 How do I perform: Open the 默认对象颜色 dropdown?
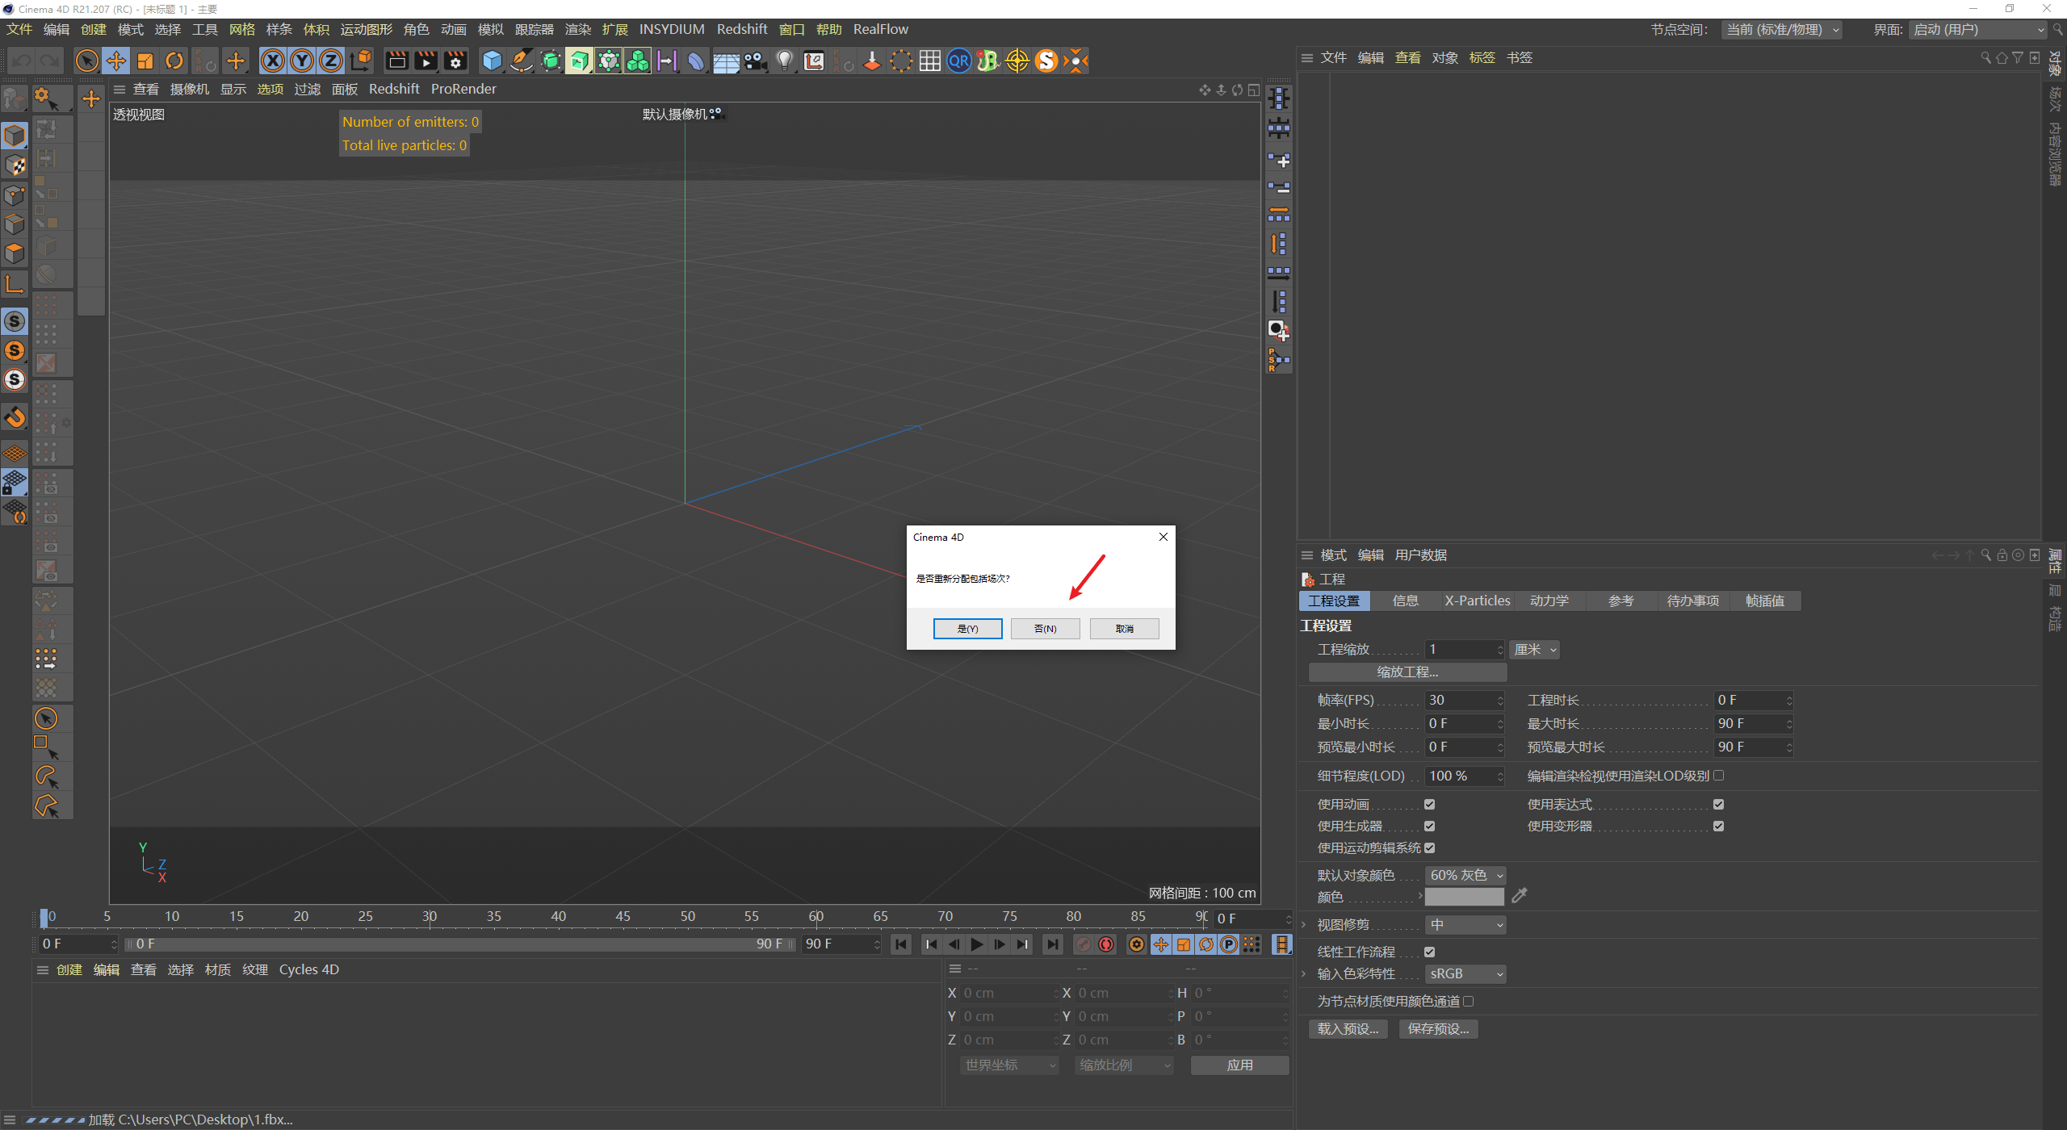(1465, 875)
